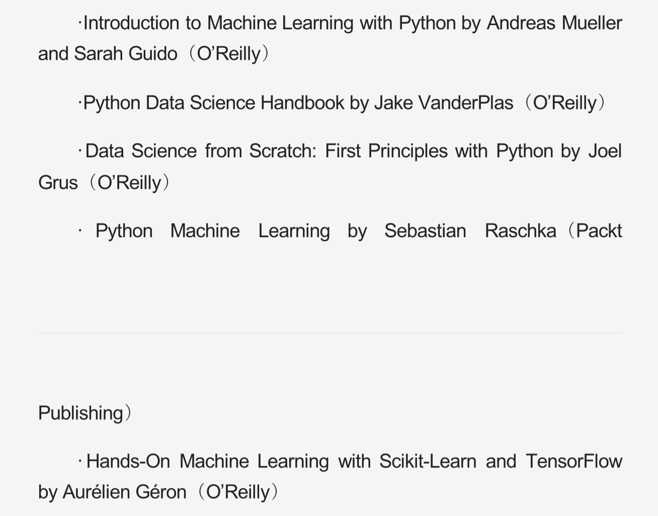Click "O'Reilly" after Sarah Guido
658x516 pixels.
pyautogui.click(x=229, y=54)
